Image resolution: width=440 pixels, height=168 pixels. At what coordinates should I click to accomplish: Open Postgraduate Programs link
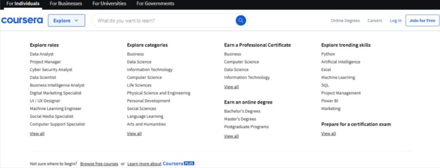[x=246, y=127]
